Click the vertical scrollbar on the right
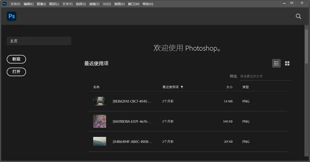Screen dimensions: 310x162 pyautogui.click(x=306, y=46)
